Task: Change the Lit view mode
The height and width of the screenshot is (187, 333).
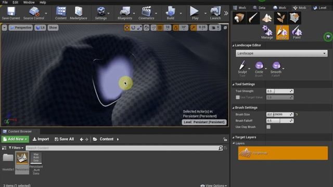Action: point(40,28)
